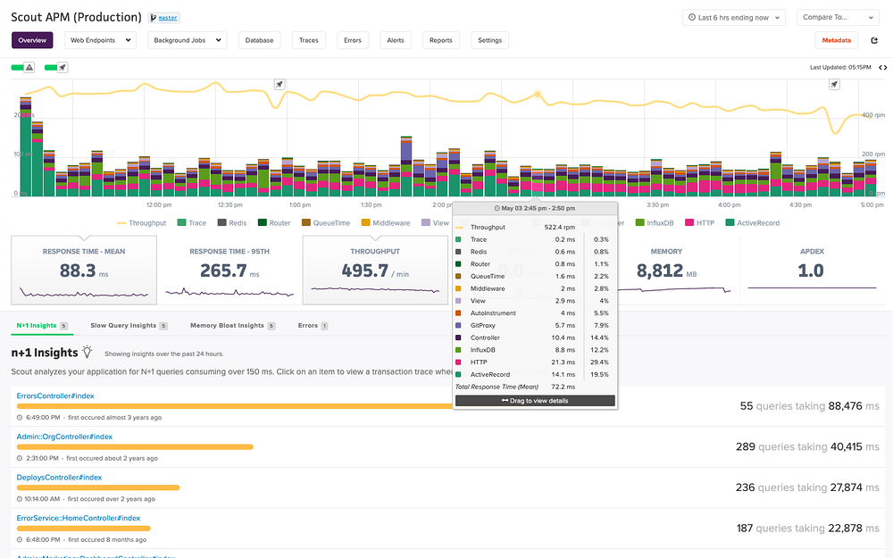Click the "289 queries taking 40,415 ms" text
This screenshot has width=893, height=558.
(807, 447)
